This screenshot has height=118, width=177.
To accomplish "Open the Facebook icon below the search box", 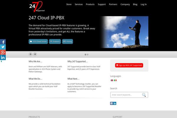I will [112, 103].
